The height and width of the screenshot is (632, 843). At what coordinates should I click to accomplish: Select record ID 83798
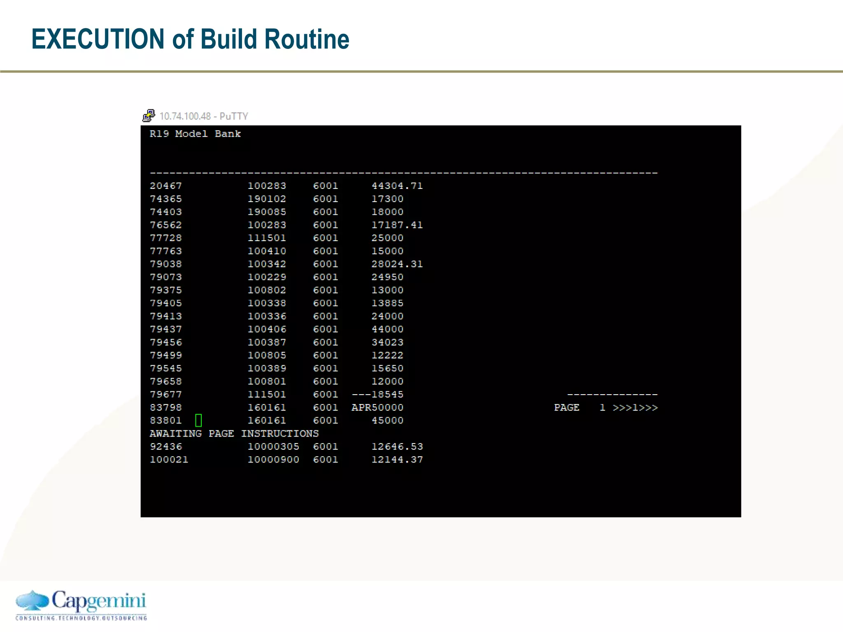click(x=166, y=407)
